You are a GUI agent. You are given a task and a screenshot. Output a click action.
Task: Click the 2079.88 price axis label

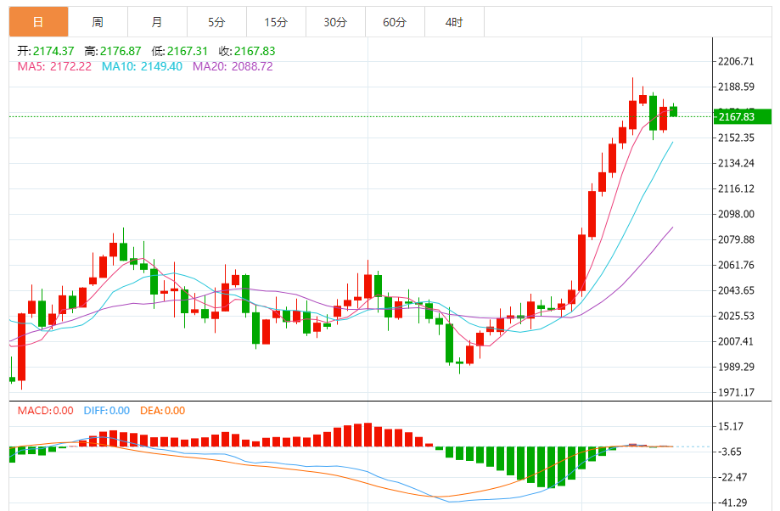coord(736,240)
